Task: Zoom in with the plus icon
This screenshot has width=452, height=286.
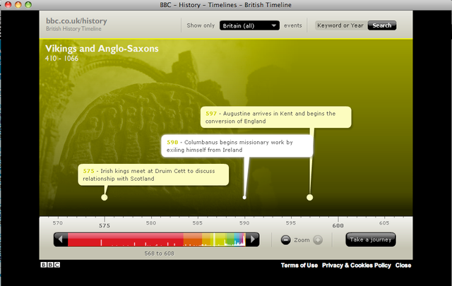Action: [x=318, y=240]
